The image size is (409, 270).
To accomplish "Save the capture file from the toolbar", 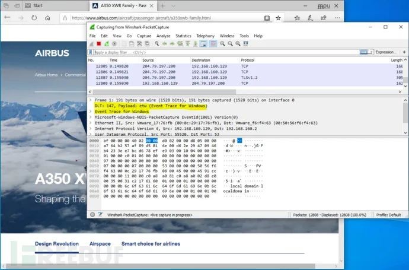I will (132, 43).
